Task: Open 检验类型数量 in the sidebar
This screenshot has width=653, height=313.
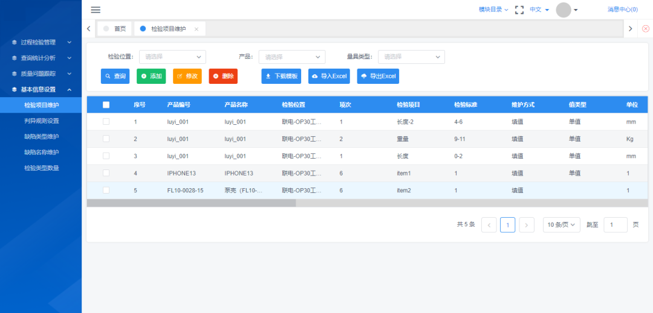Action: click(41, 168)
